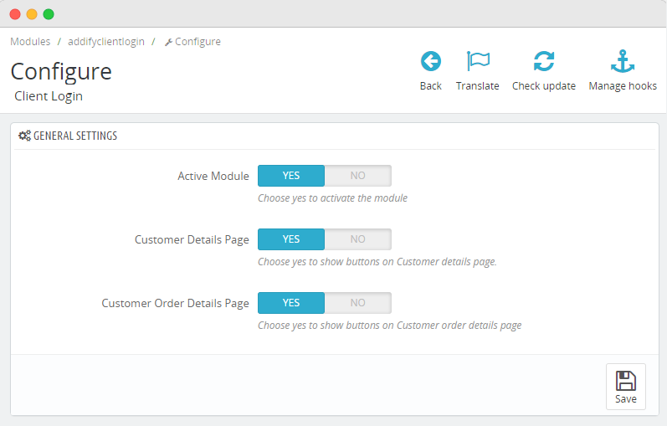Switch Customer Details Page to NO
Screen dimensions: 667x426
(x=357, y=239)
